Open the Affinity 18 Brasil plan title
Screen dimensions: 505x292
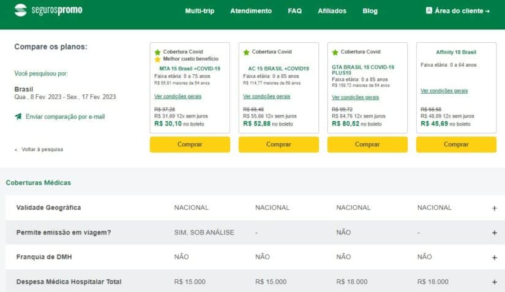pyautogui.click(x=456, y=52)
